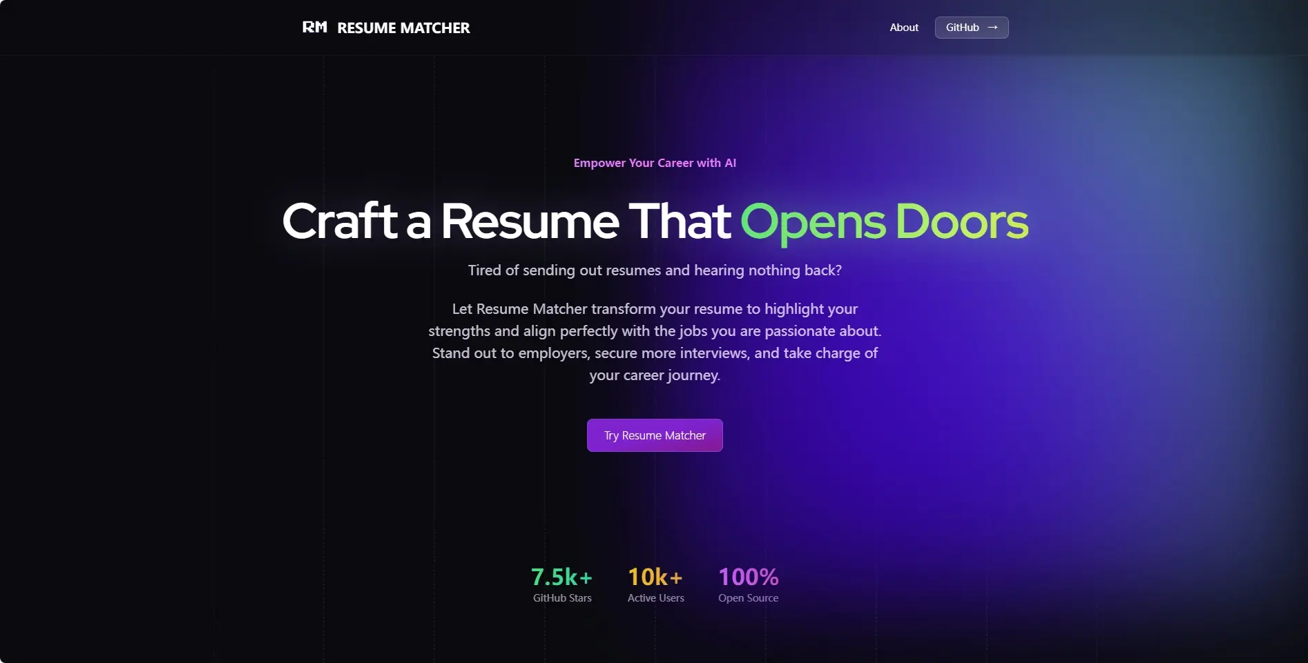Open the GitHub repository via the header button

[x=970, y=27]
